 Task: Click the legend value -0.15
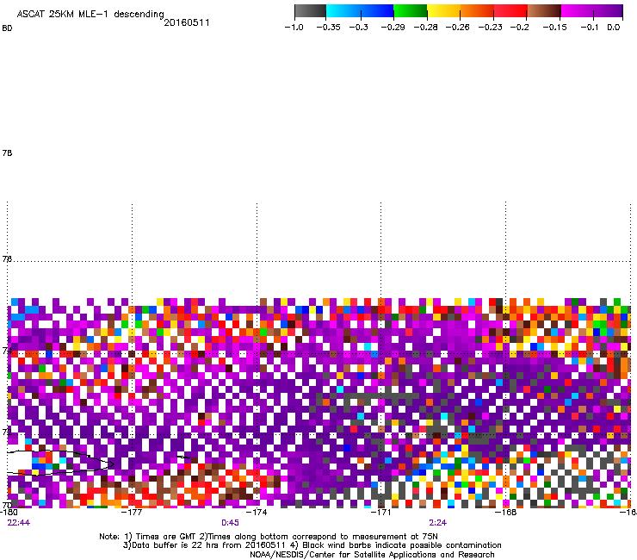554,28
